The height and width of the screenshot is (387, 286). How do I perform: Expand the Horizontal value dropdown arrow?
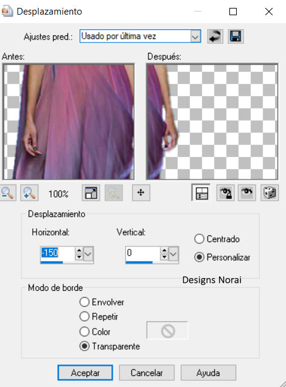pyautogui.click(x=88, y=254)
